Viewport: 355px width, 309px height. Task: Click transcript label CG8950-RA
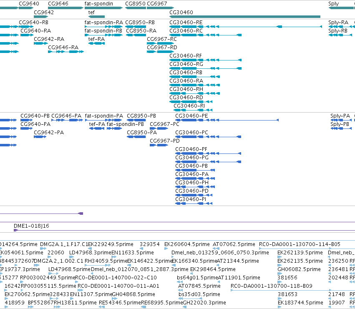tap(141, 31)
